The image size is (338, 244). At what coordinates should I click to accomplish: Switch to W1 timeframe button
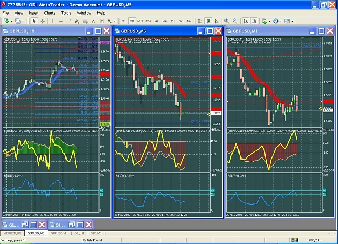181,21
